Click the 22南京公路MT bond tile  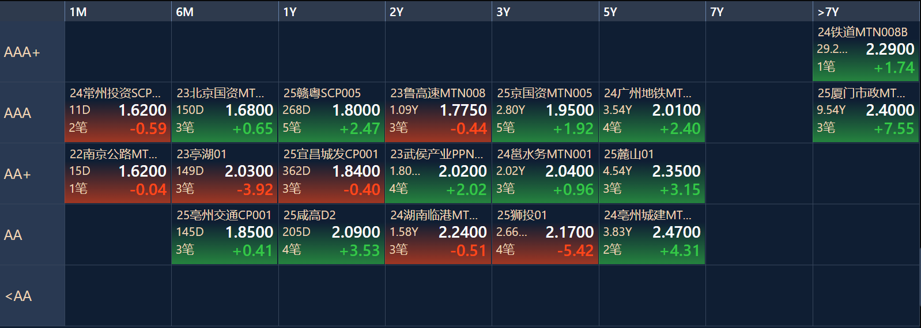click(118, 173)
